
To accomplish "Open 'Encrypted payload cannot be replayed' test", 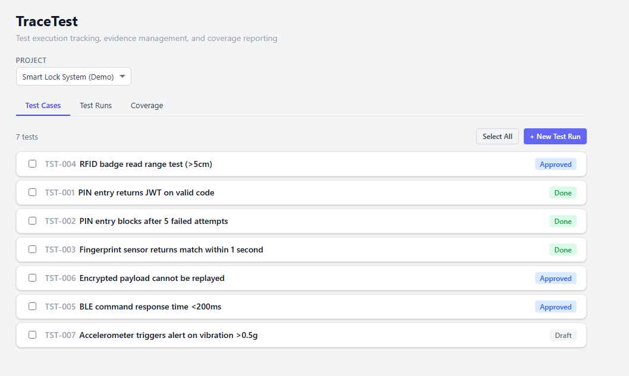I will pyautogui.click(x=152, y=278).
